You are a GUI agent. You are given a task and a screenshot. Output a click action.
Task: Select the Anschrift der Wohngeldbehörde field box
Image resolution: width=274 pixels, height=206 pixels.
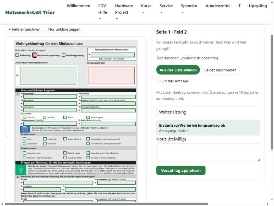(48, 76)
